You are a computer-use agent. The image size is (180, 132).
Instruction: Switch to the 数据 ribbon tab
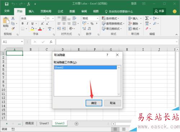72,12
